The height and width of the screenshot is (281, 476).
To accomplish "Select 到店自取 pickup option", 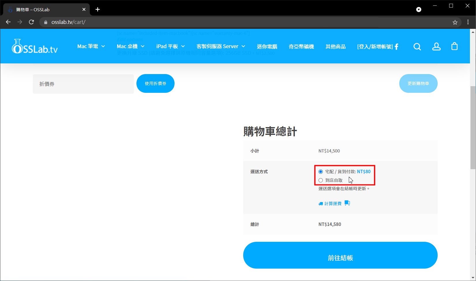I will 321,180.
